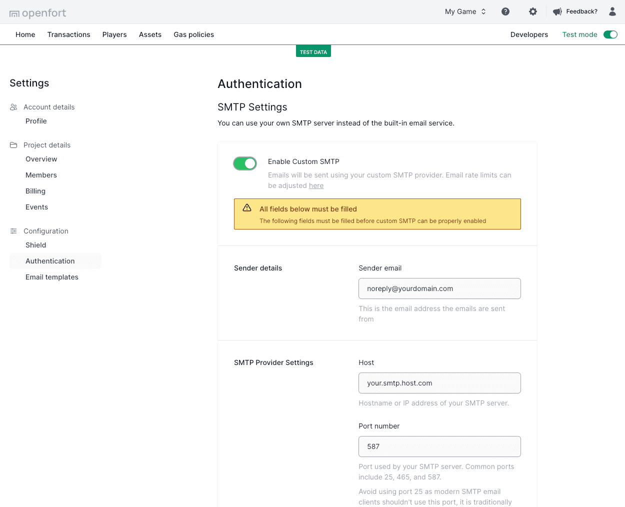Open the settings gear icon

532,11
